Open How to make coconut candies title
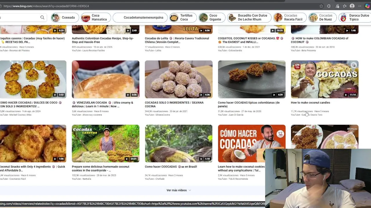 310,103
